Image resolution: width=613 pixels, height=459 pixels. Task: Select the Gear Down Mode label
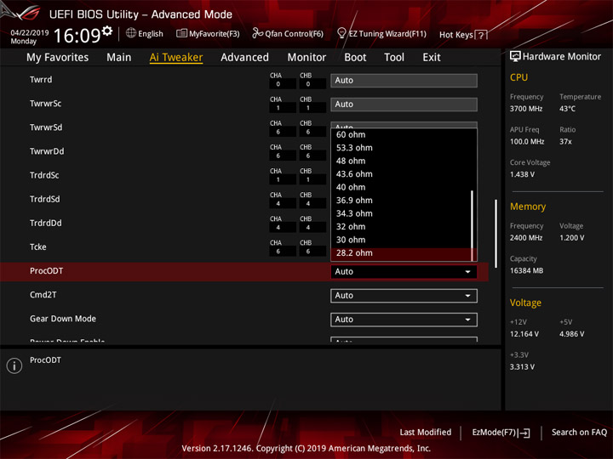point(63,319)
